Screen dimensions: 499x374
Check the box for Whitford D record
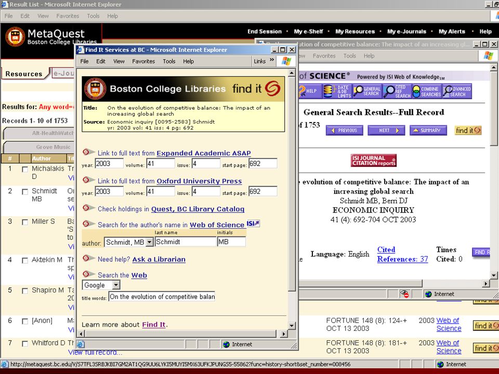click(25, 344)
